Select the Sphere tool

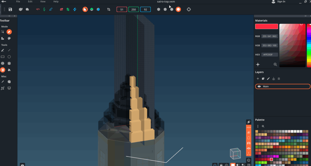(2, 63)
